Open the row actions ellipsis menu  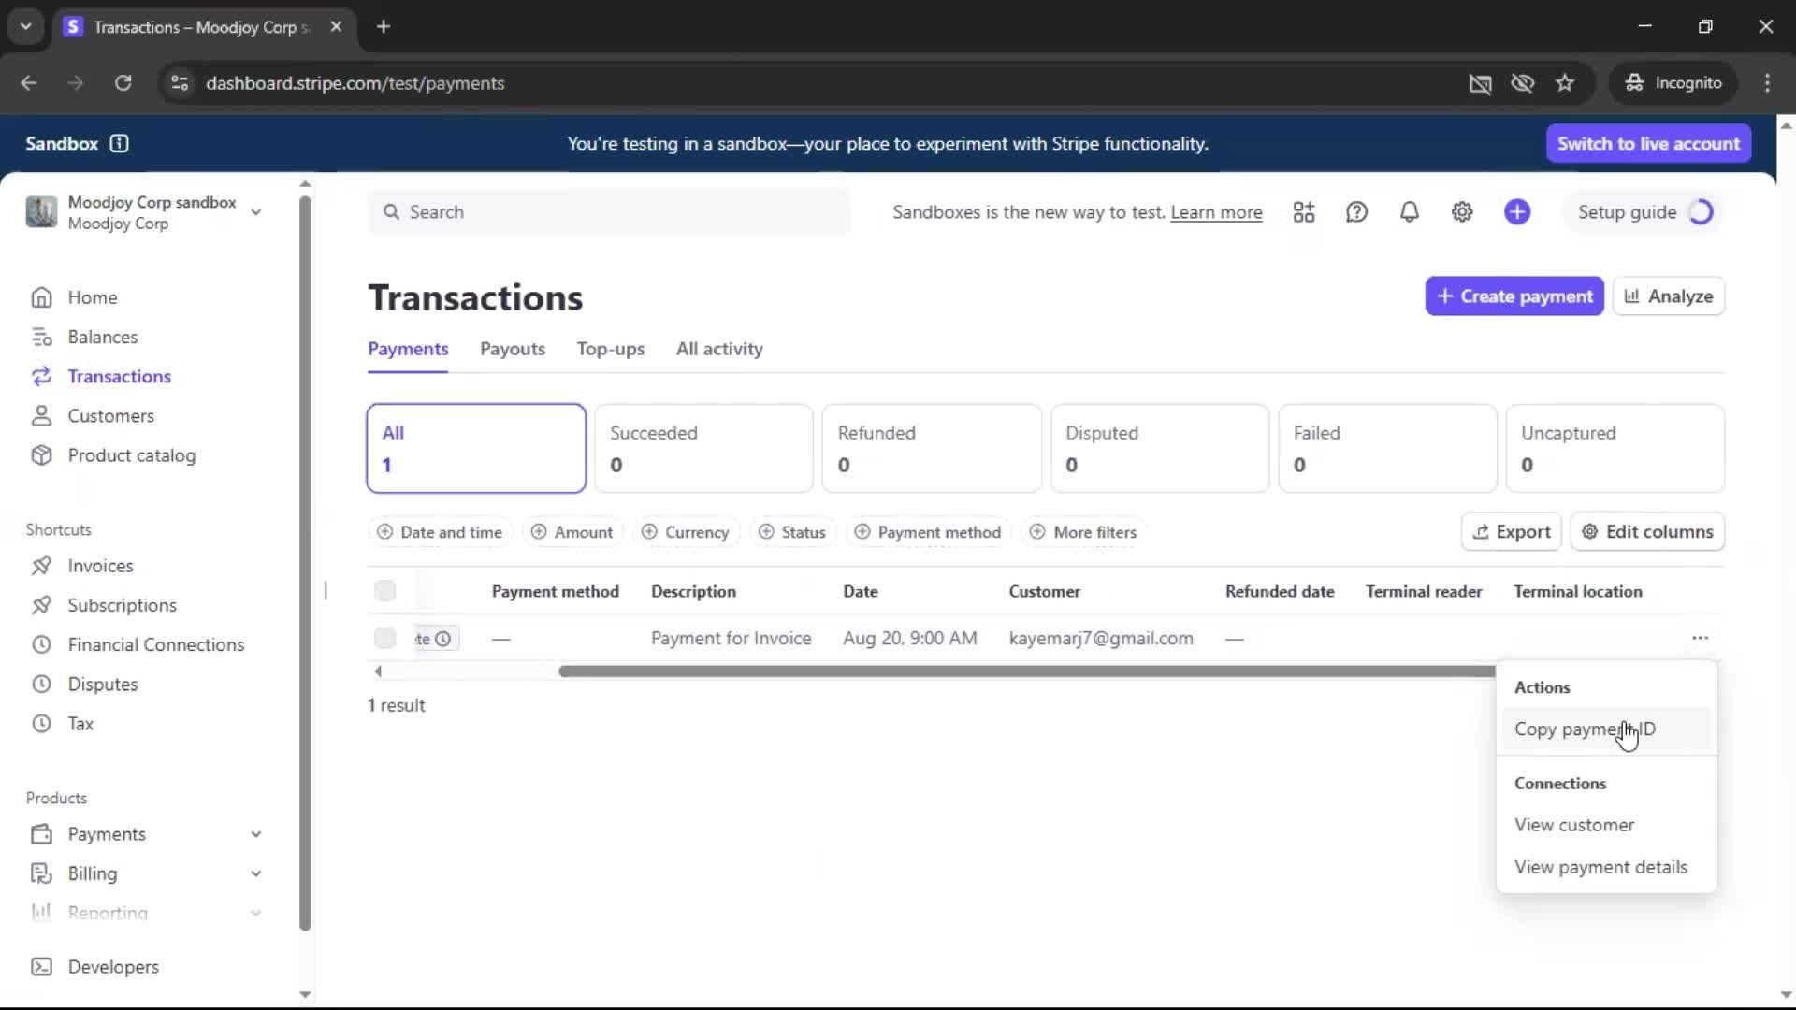click(x=1700, y=638)
